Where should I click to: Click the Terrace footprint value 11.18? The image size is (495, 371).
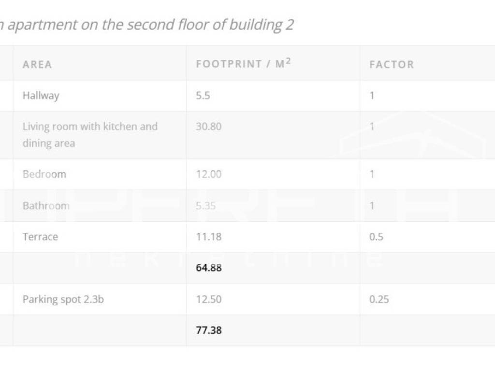point(208,237)
